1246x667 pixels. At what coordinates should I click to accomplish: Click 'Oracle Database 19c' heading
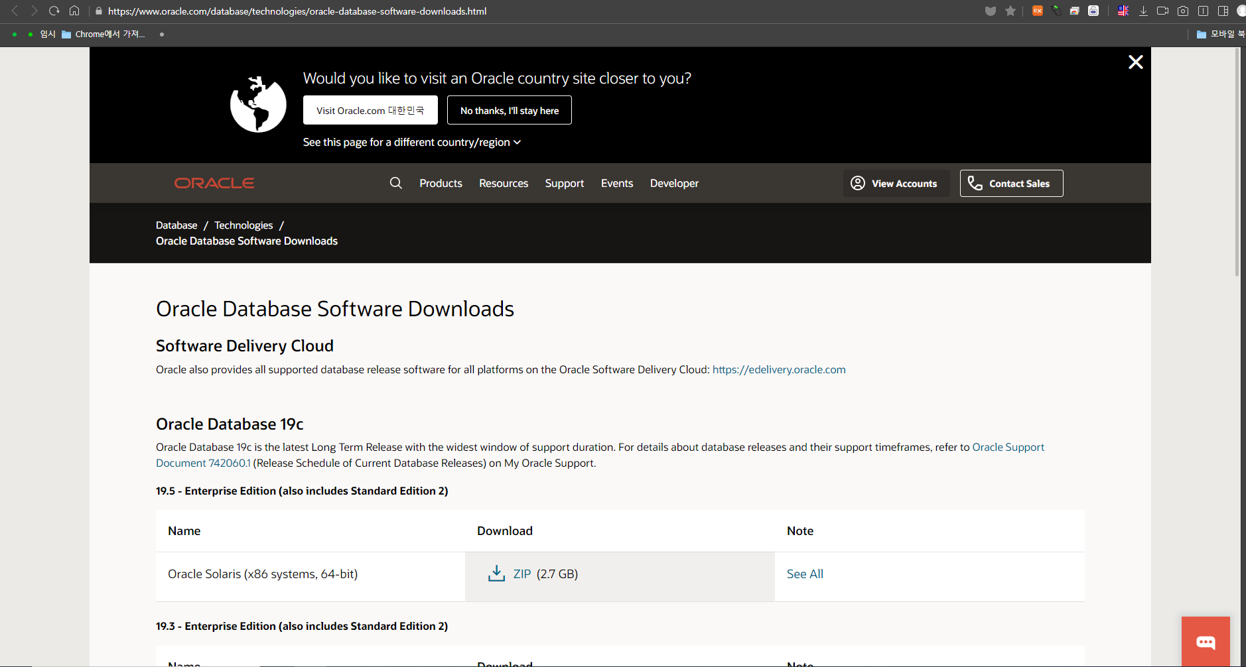pyautogui.click(x=230, y=424)
